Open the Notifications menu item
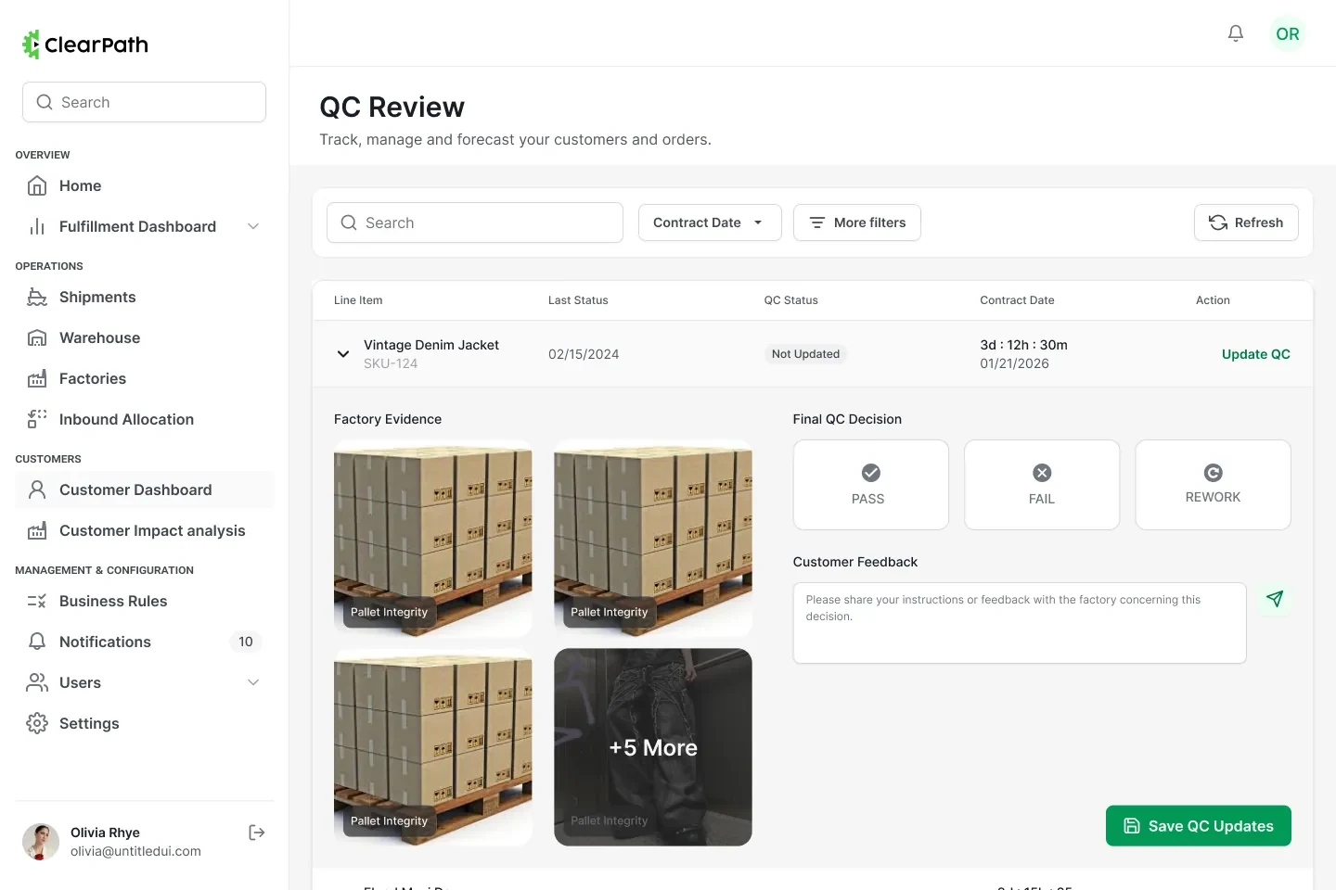 pos(145,642)
